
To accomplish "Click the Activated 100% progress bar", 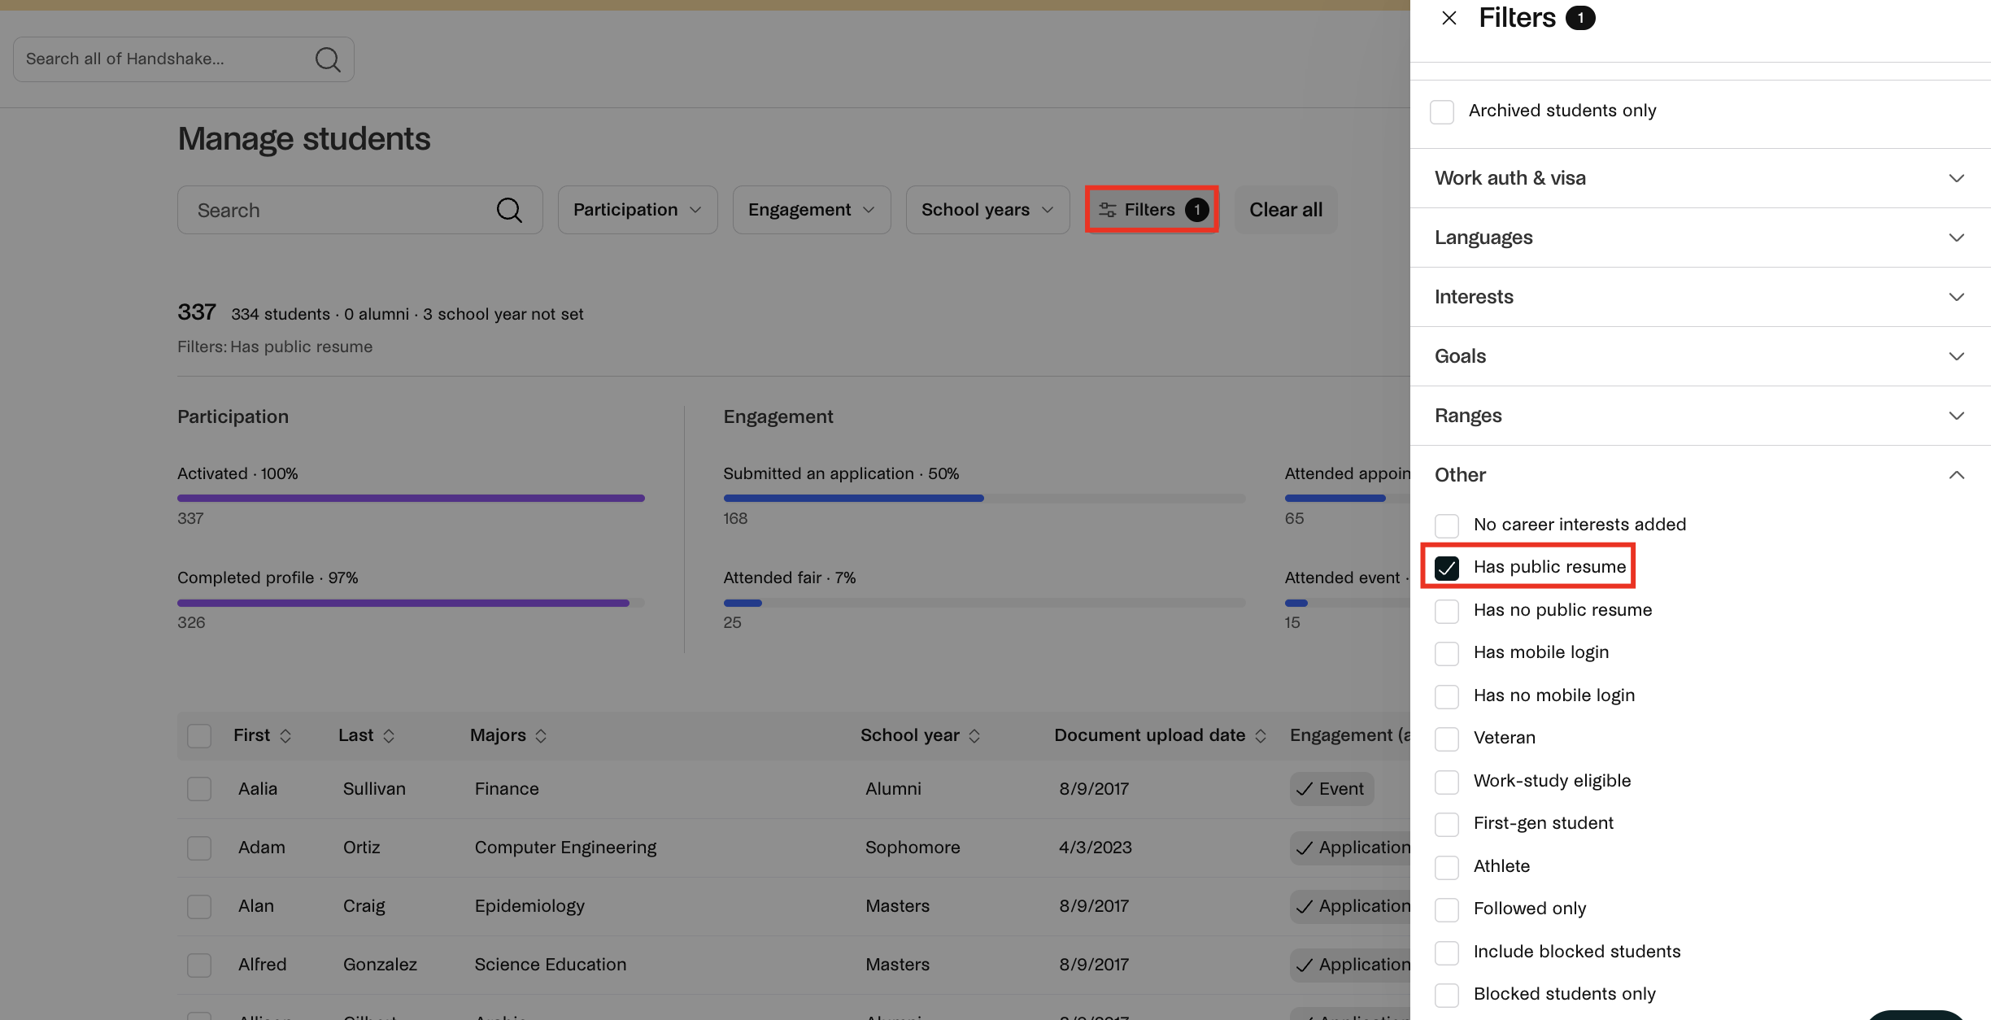I will (x=411, y=498).
